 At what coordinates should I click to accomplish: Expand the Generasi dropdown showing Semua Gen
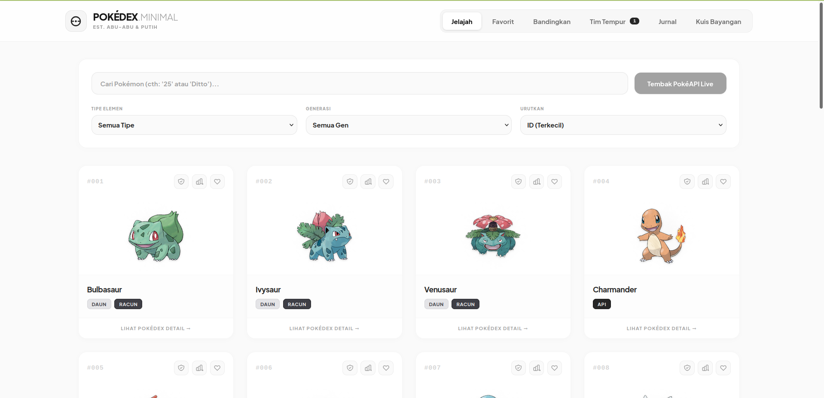pyautogui.click(x=409, y=125)
